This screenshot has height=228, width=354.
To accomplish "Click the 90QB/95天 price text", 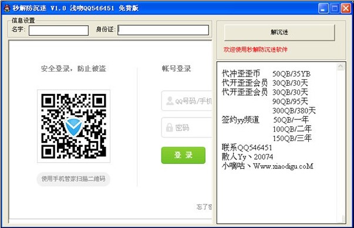I will tap(290, 101).
